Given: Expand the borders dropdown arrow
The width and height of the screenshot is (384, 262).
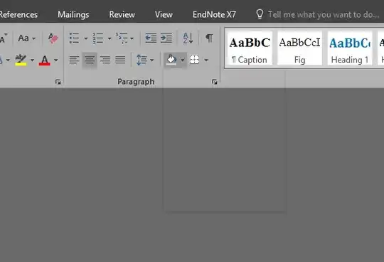Looking at the screenshot, I should (206, 60).
